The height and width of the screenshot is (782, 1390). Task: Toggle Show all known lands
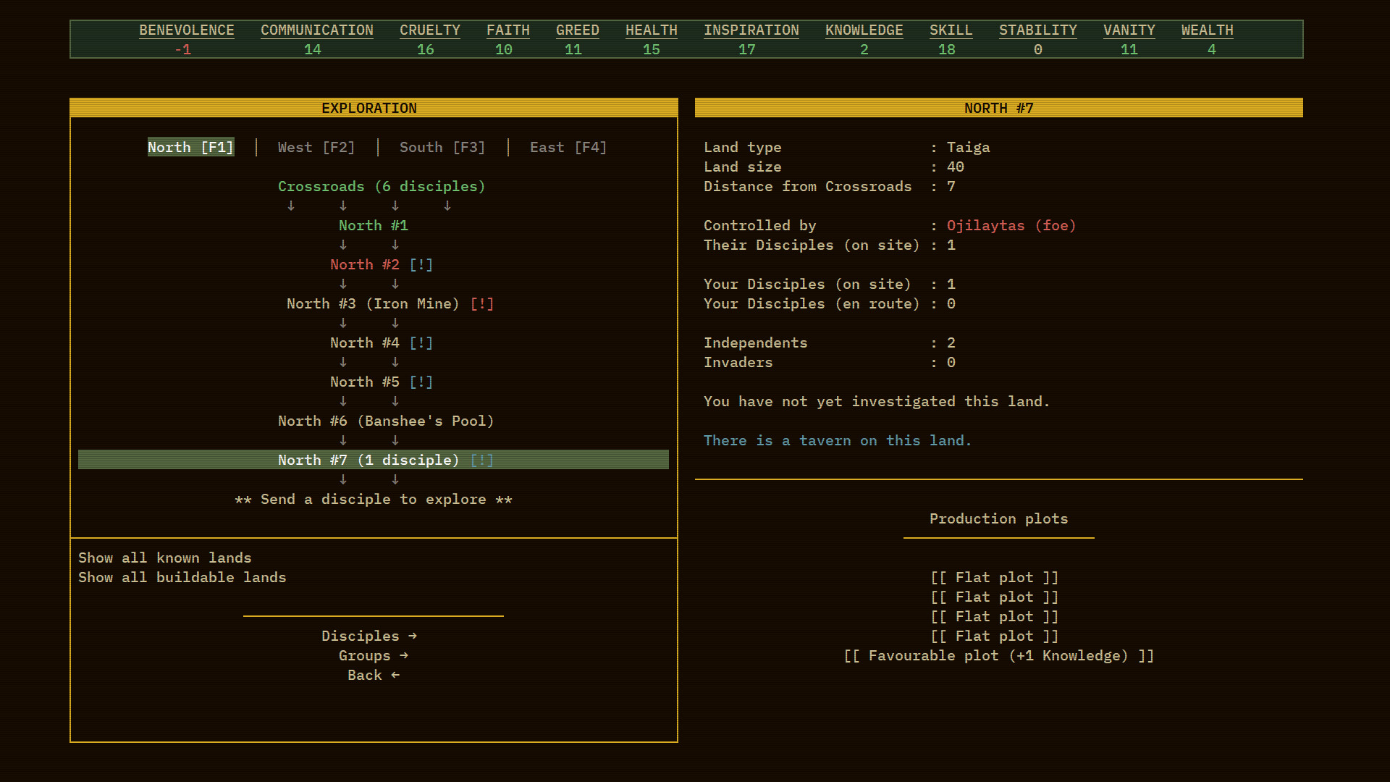(x=164, y=558)
